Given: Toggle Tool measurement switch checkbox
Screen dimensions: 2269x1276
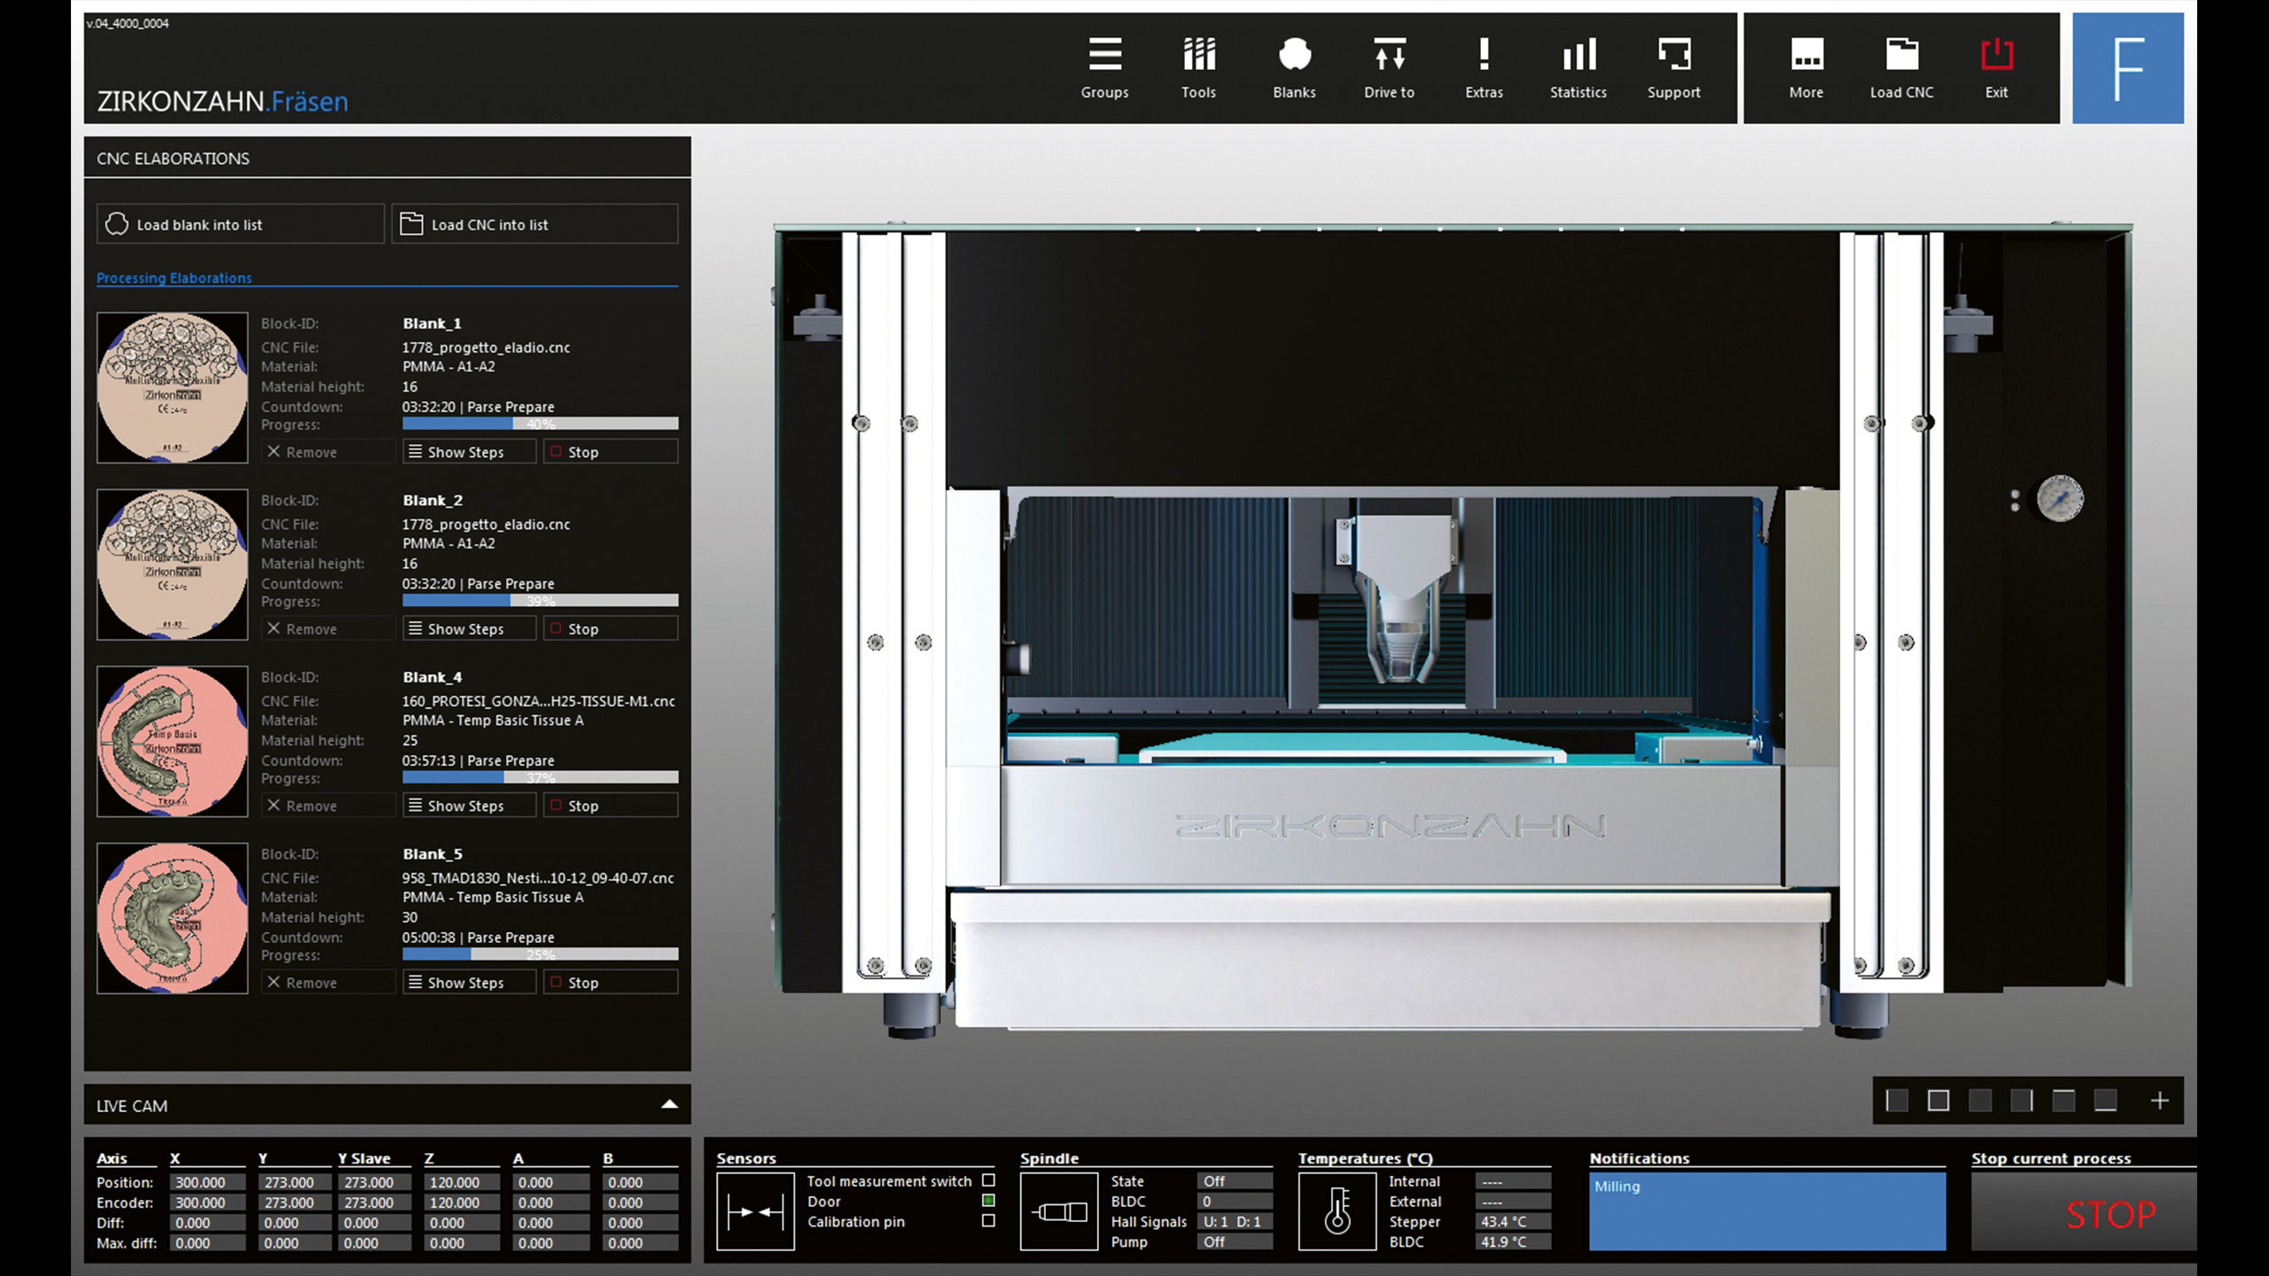Looking at the screenshot, I should 988,1180.
